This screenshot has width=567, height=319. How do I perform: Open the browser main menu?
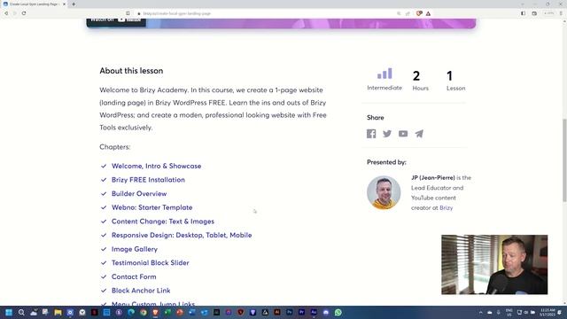coord(561,13)
